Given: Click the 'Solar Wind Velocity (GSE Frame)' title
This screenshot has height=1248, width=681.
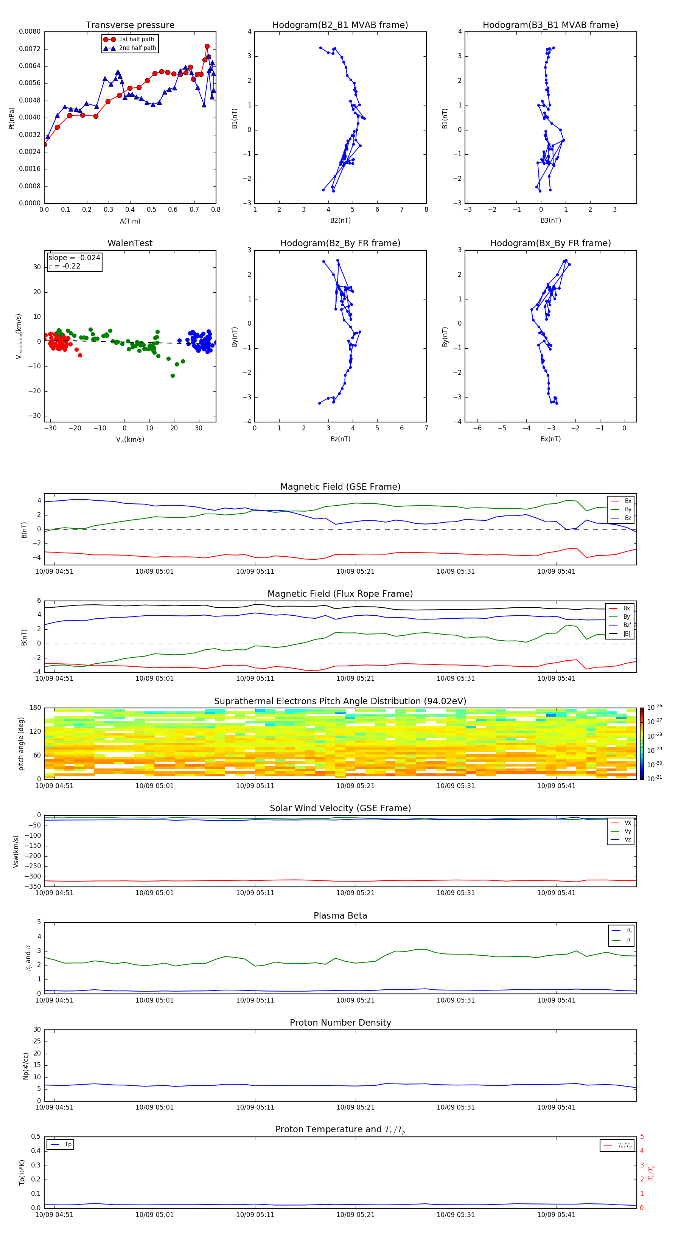Looking at the screenshot, I should pos(340,808).
